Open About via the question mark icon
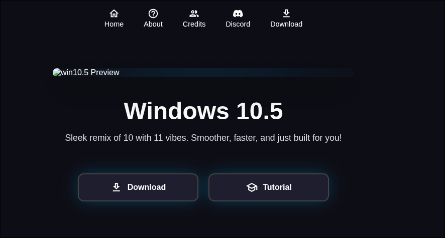The image size is (445, 238). (x=153, y=14)
